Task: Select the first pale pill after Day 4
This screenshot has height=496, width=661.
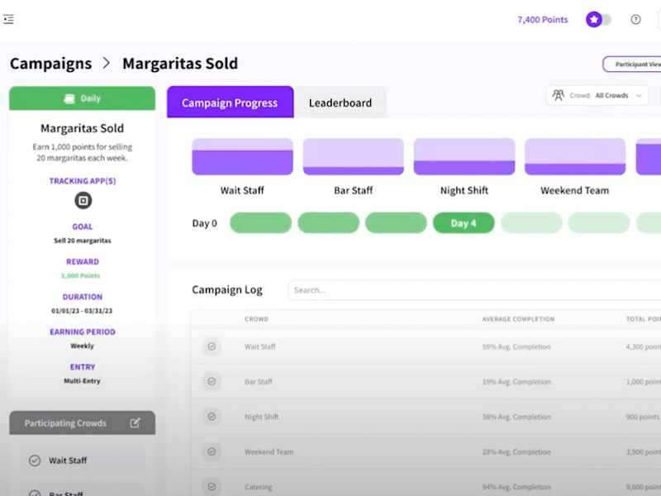Action: click(x=531, y=222)
